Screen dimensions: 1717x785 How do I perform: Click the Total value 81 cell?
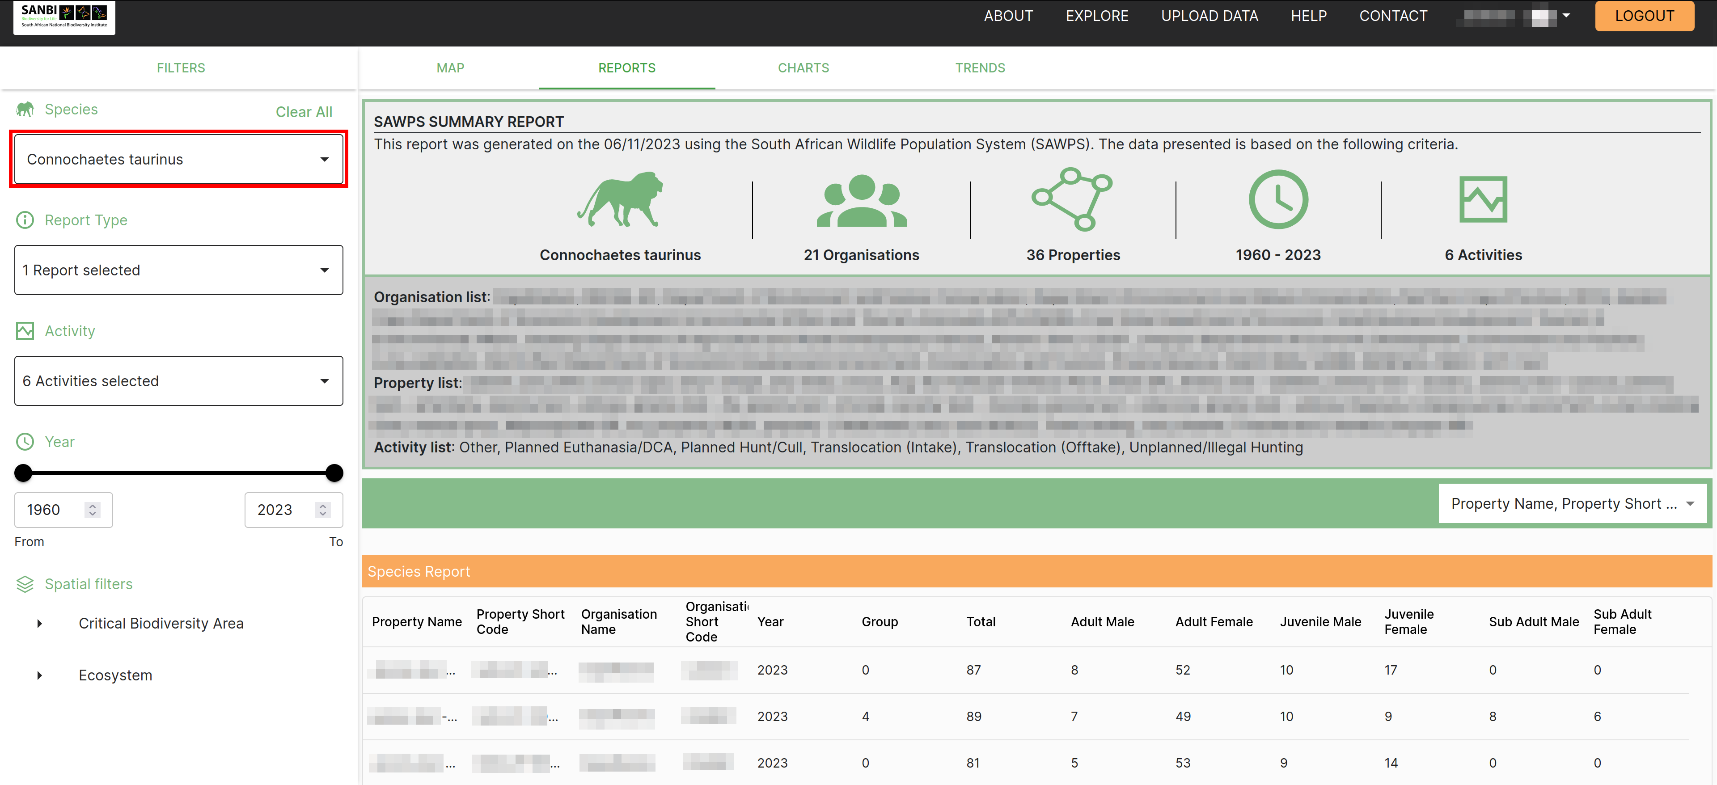pyautogui.click(x=973, y=764)
